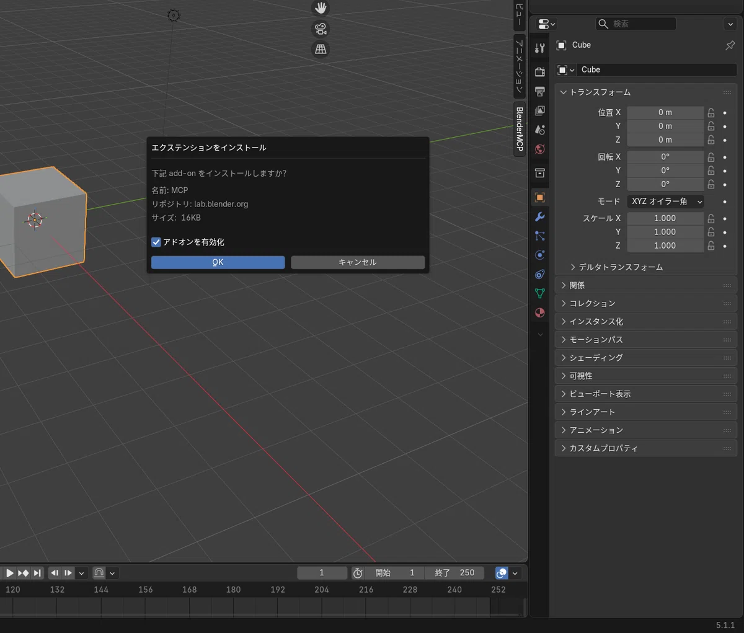Expand the コレクション panel
744x633 pixels.
pyautogui.click(x=645, y=303)
